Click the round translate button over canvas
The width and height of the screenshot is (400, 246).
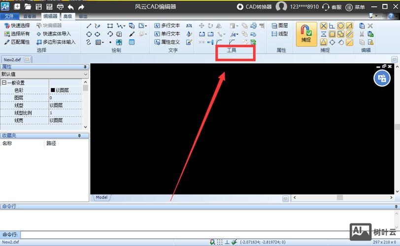click(382, 78)
